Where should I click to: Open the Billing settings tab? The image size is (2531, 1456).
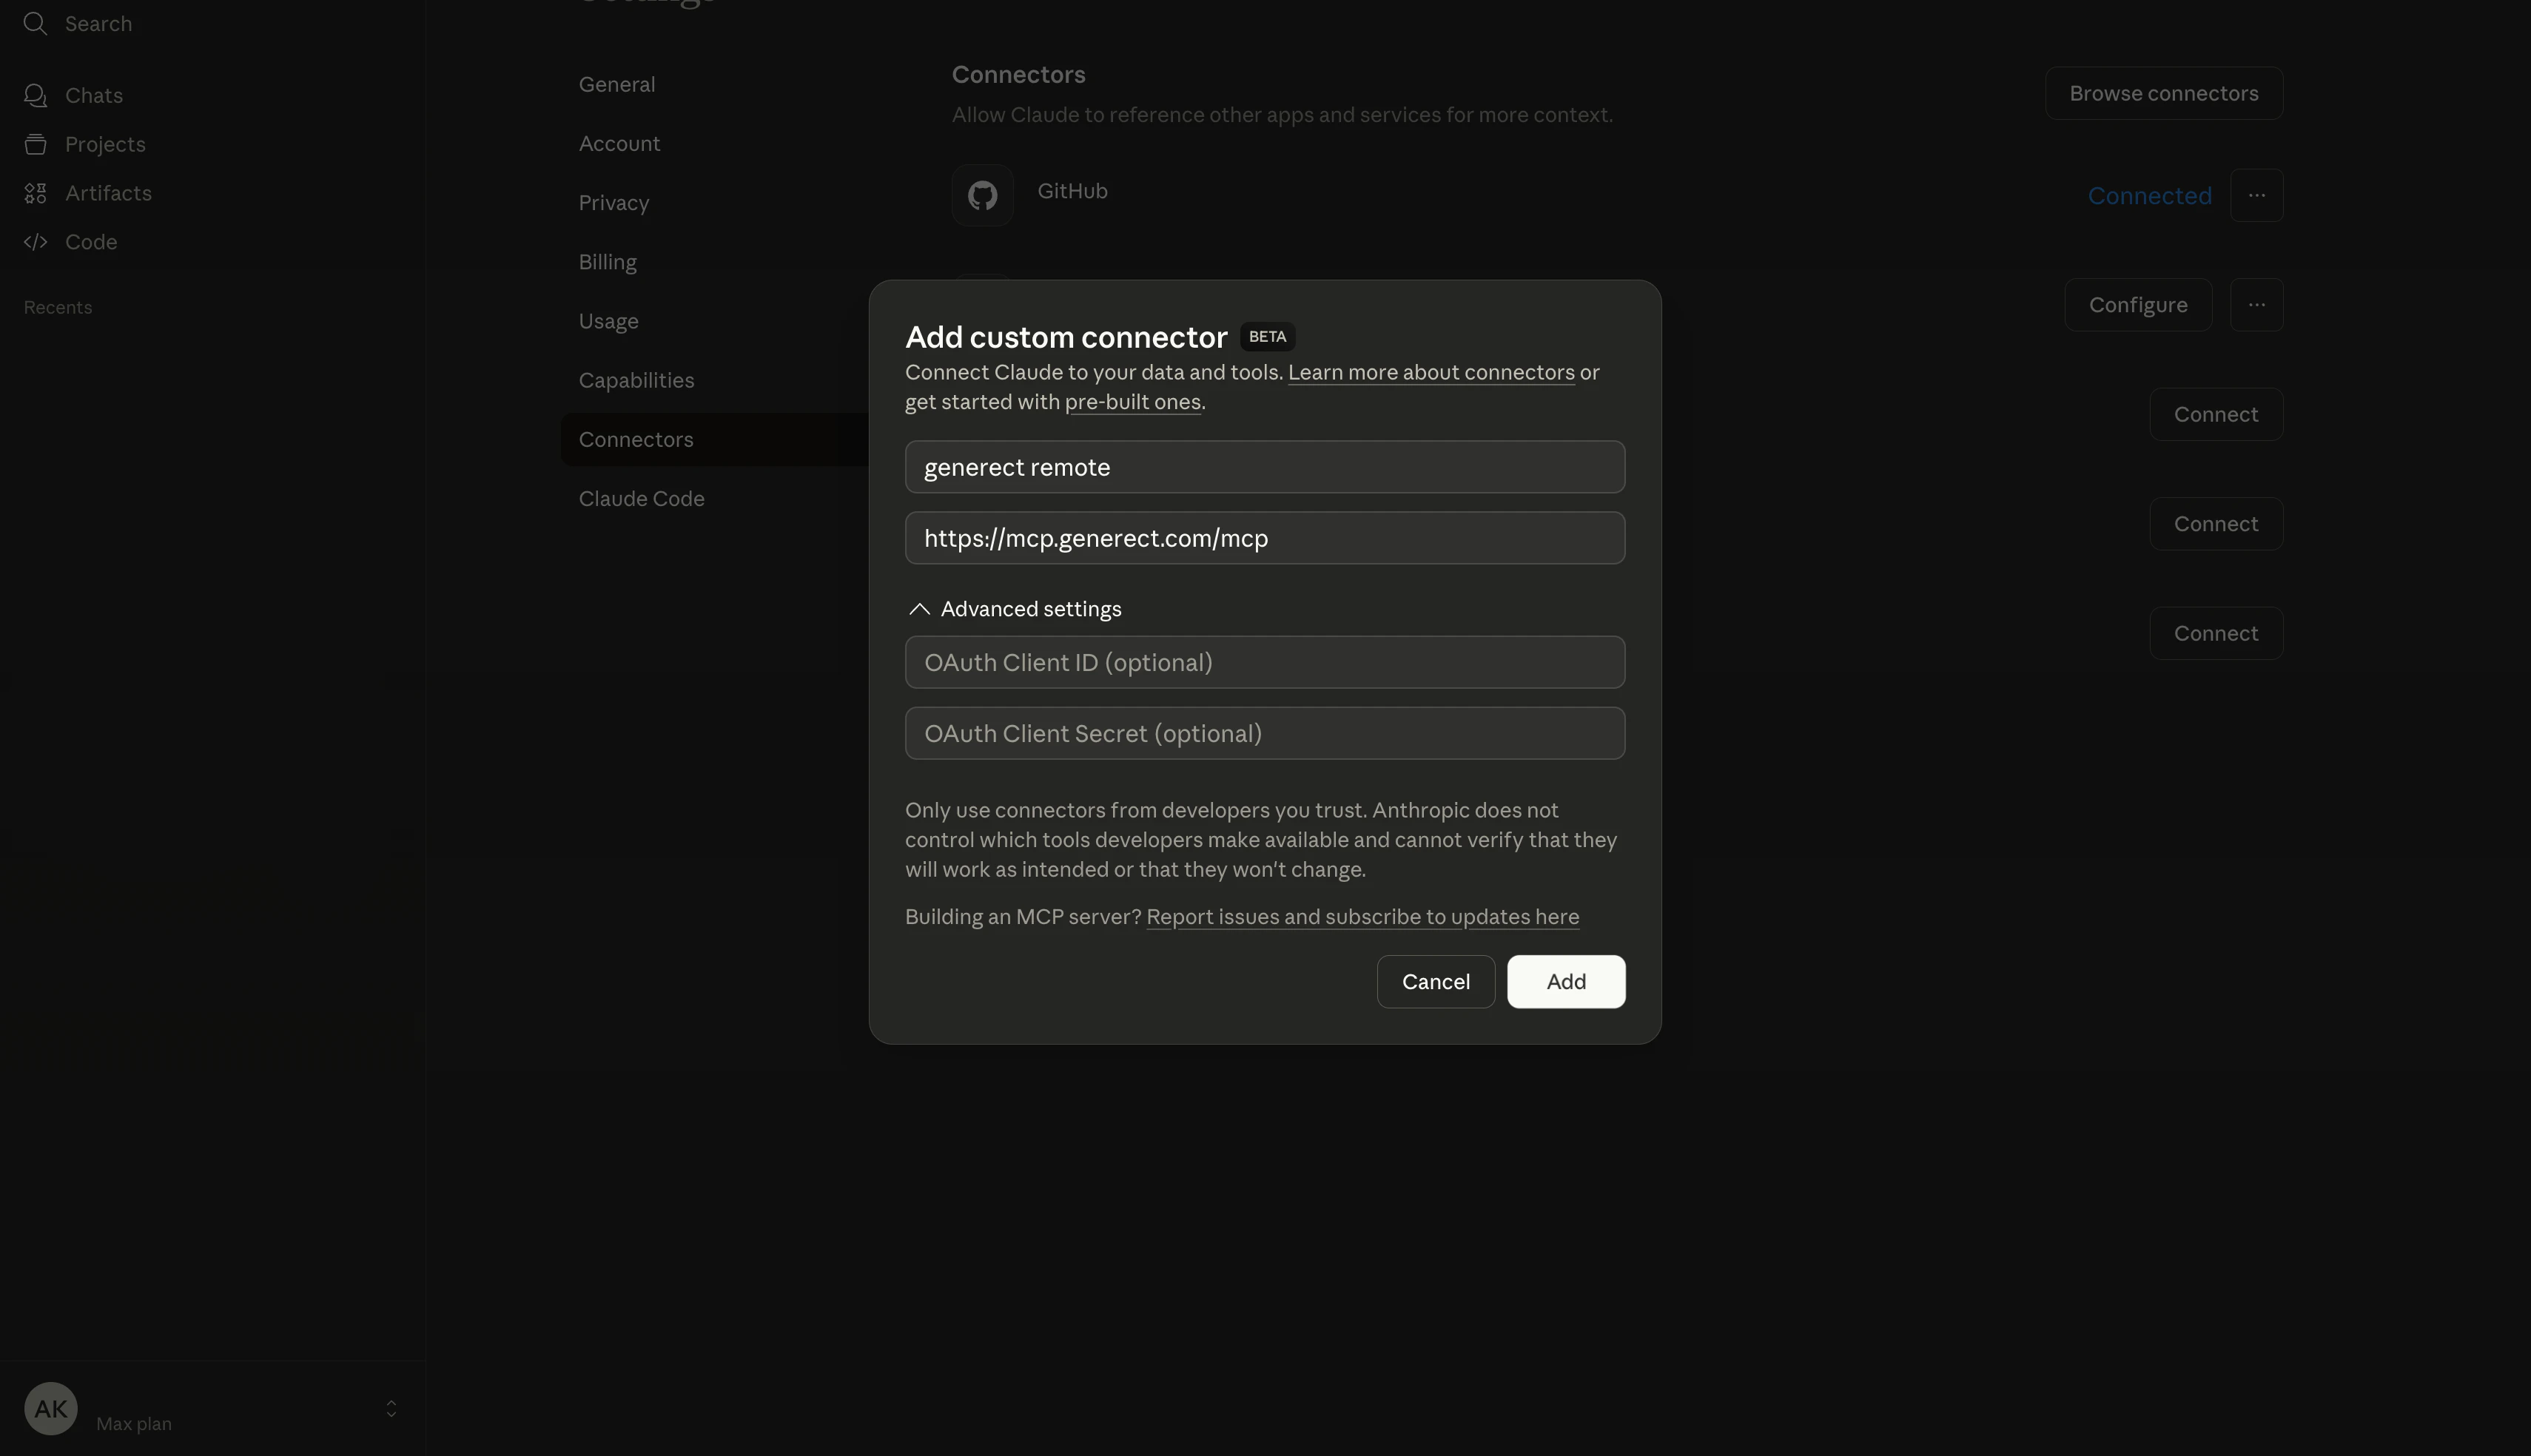click(x=607, y=262)
